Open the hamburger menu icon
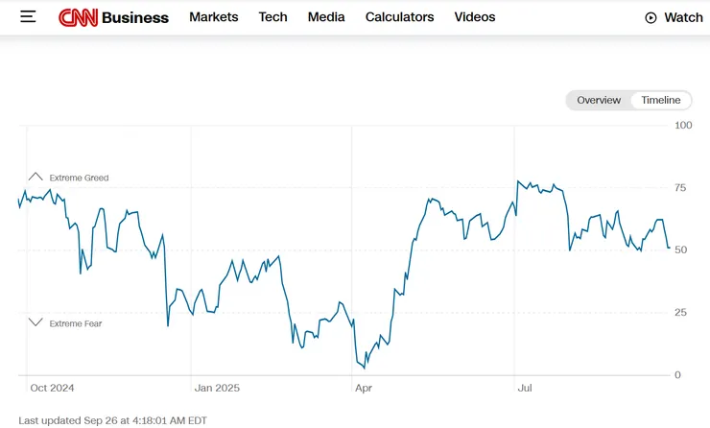The image size is (710, 428). click(28, 17)
